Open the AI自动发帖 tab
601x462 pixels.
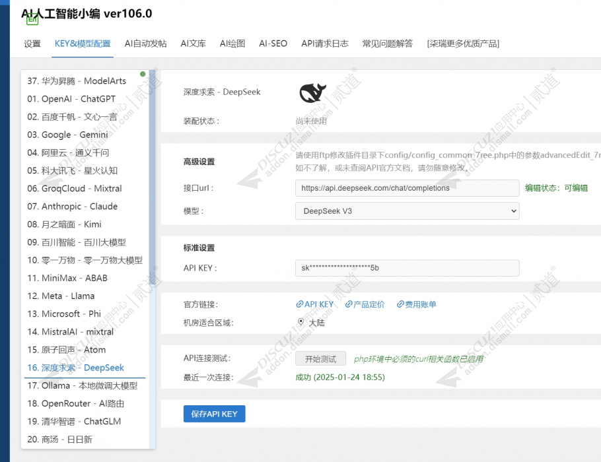(146, 44)
